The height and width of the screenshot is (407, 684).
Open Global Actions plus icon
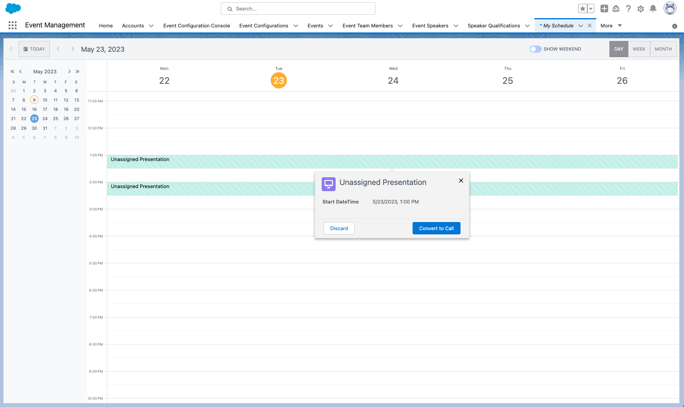pyautogui.click(x=604, y=8)
